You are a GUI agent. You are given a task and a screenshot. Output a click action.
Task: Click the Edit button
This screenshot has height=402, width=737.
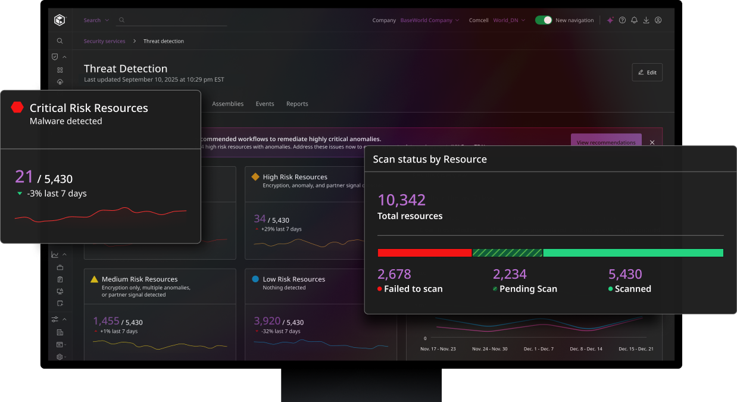647,72
